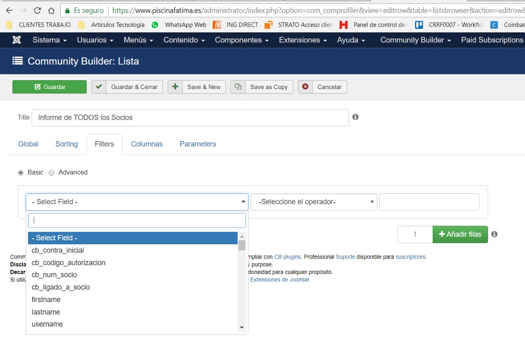The width and height of the screenshot is (525, 355).
Task: Click the list icon beside Community Builder title
Action: coord(17,61)
